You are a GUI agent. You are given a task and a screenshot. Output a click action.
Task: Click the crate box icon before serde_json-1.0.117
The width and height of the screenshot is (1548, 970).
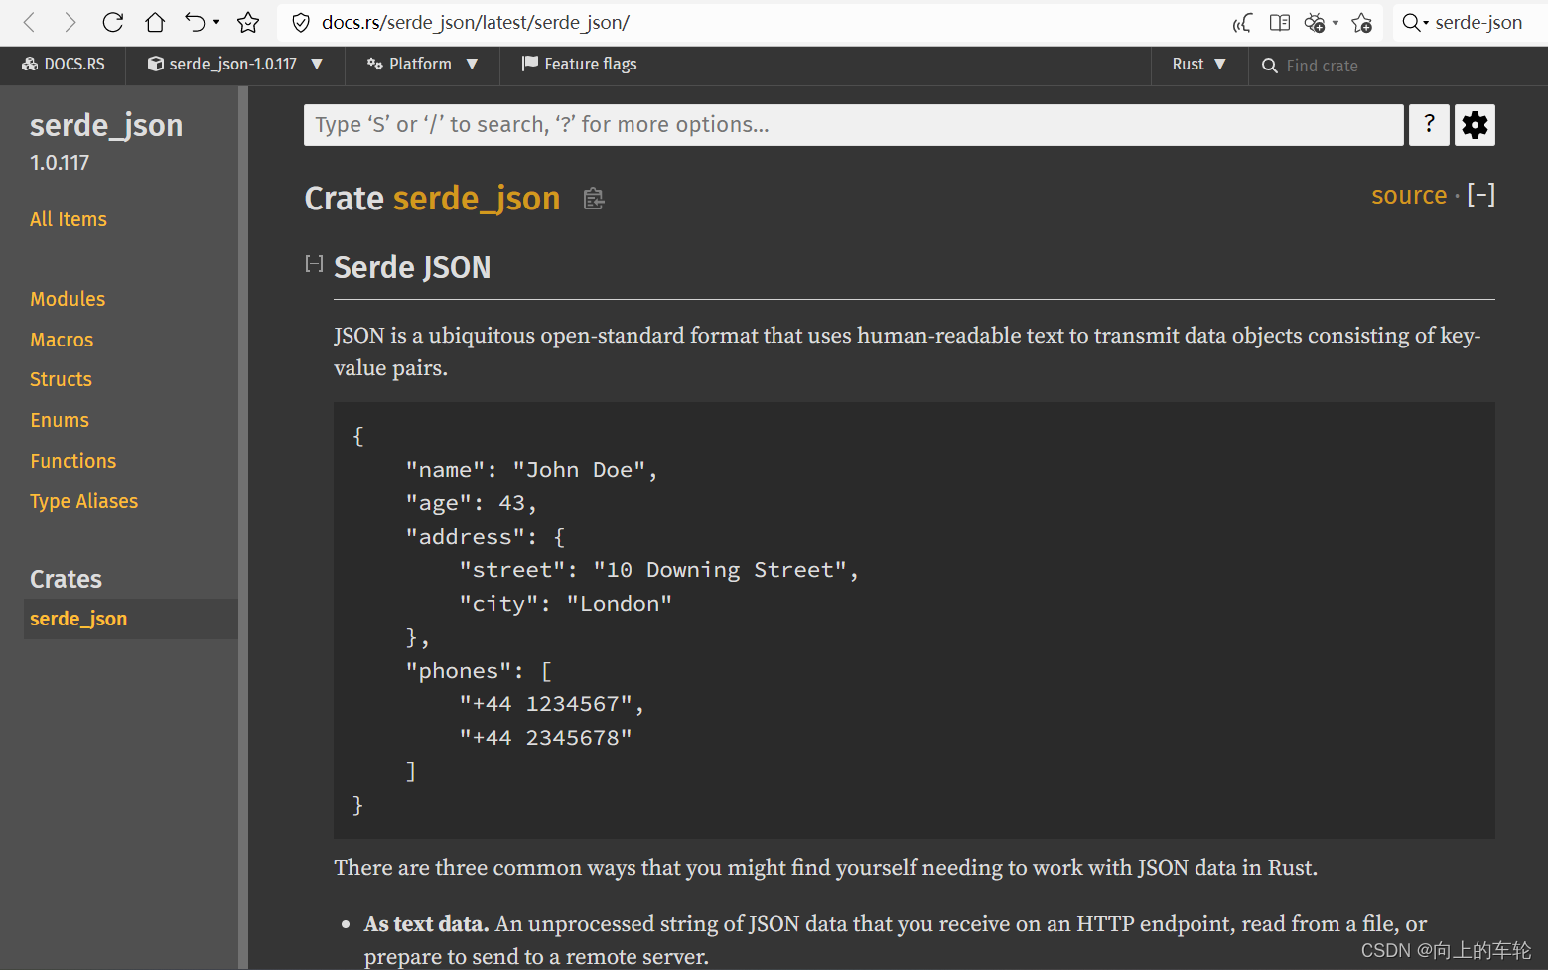tap(156, 64)
